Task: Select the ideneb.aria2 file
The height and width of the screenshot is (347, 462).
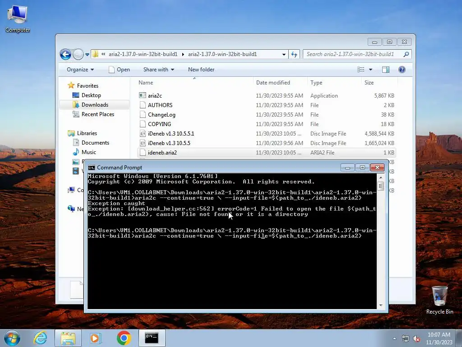Action: [266, 153]
